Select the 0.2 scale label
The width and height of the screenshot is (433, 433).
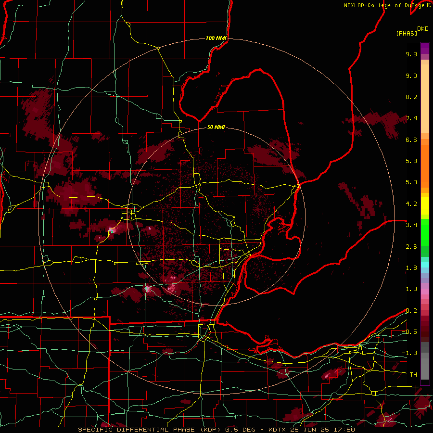click(411, 311)
